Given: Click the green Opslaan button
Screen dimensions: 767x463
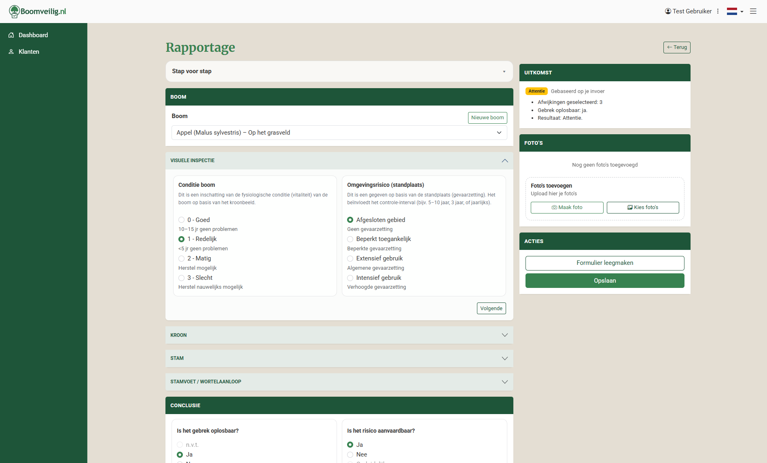Looking at the screenshot, I should 604,281.
